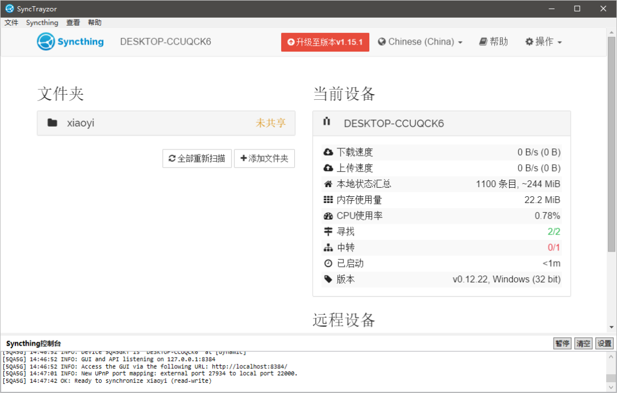The image size is (617, 393).
Task: Click the main page vertical scrollbar
Action: tap(611, 143)
